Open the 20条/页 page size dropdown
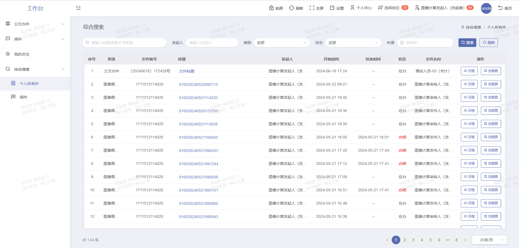This screenshot has width=519, height=248. [489, 240]
